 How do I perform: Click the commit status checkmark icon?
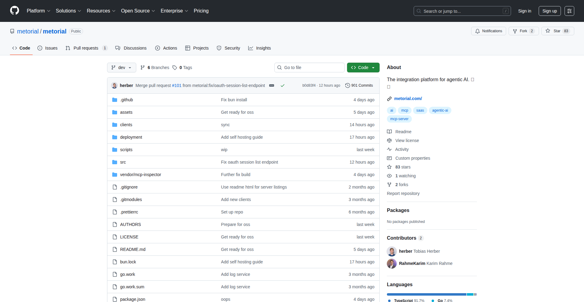[x=283, y=85]
